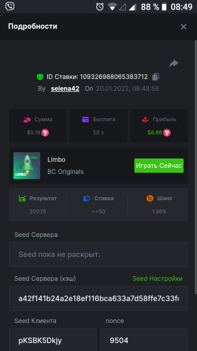
Task: Tap the TRON coin icon beside $0.18
Action: click(x=45, y=133)
